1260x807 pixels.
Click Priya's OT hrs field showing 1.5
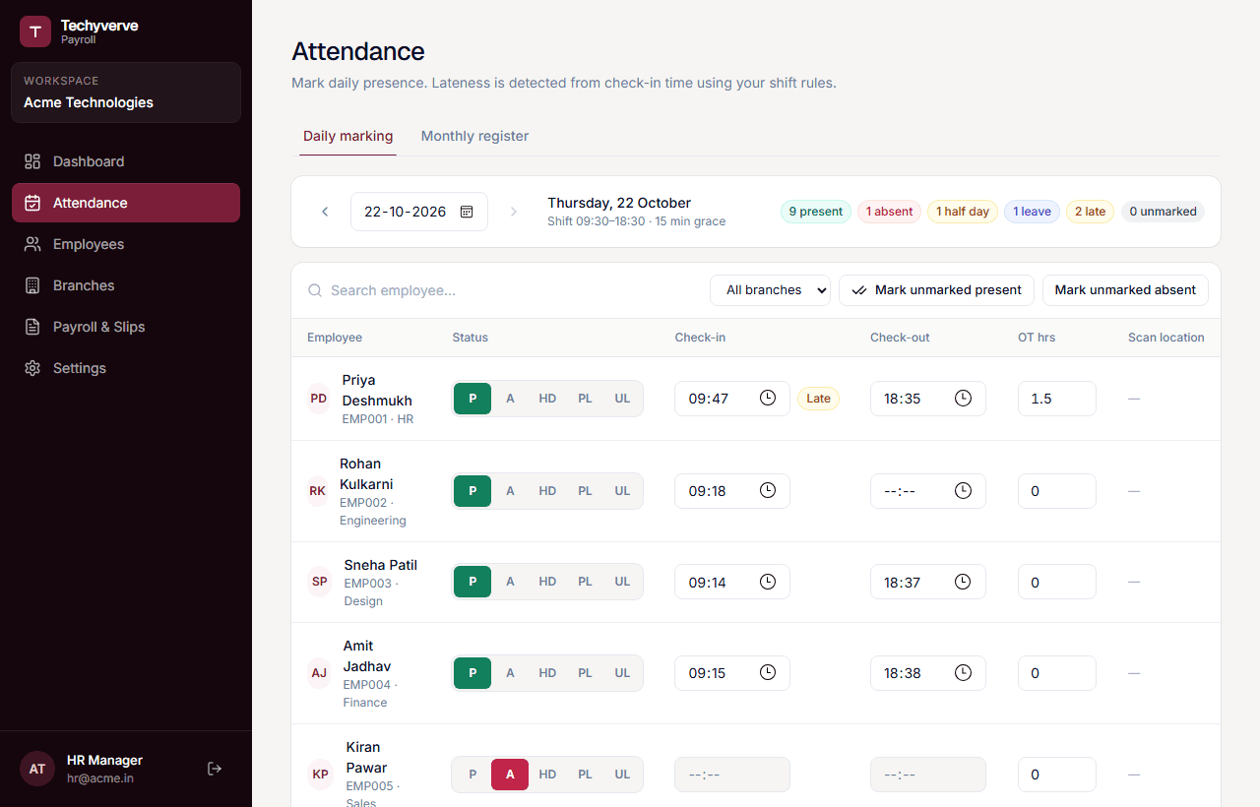(1056, 399)
